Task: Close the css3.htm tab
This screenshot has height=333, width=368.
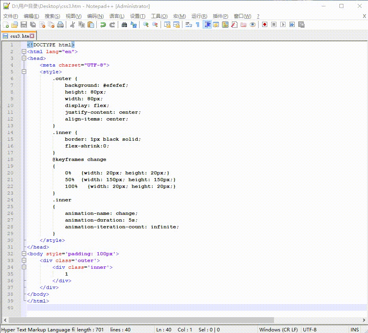Action: 32,36
